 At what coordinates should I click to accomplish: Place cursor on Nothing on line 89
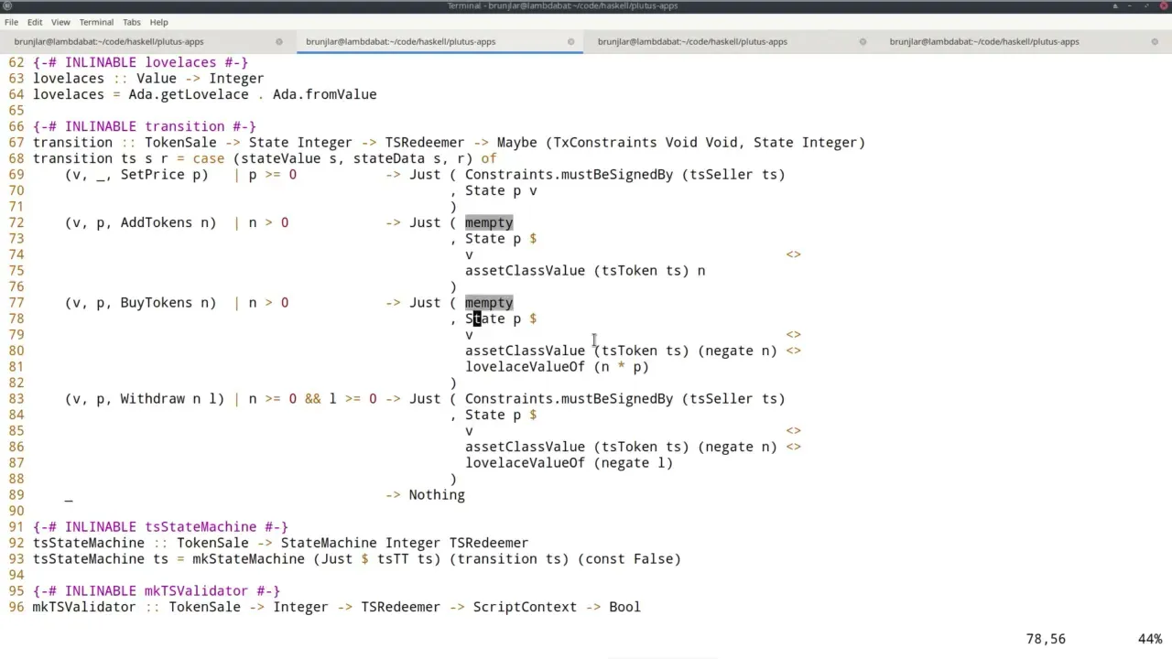point(437,495)
